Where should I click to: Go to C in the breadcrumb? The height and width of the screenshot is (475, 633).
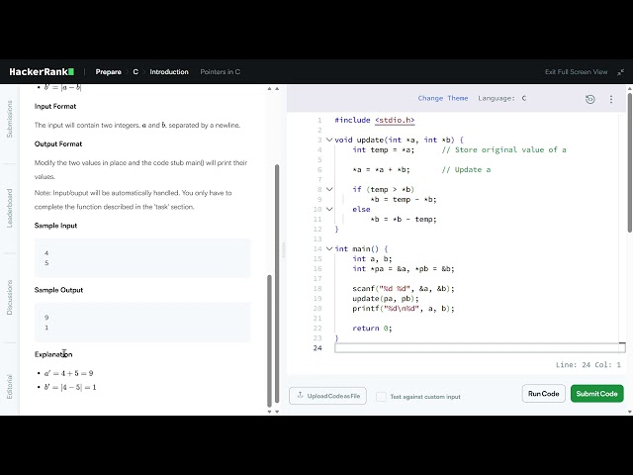[136, 72]
